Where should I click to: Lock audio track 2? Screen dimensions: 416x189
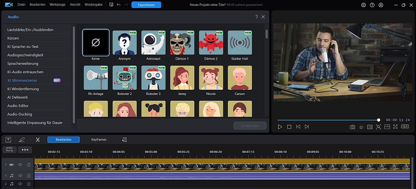pyautogui.click(x=29, y=184)
